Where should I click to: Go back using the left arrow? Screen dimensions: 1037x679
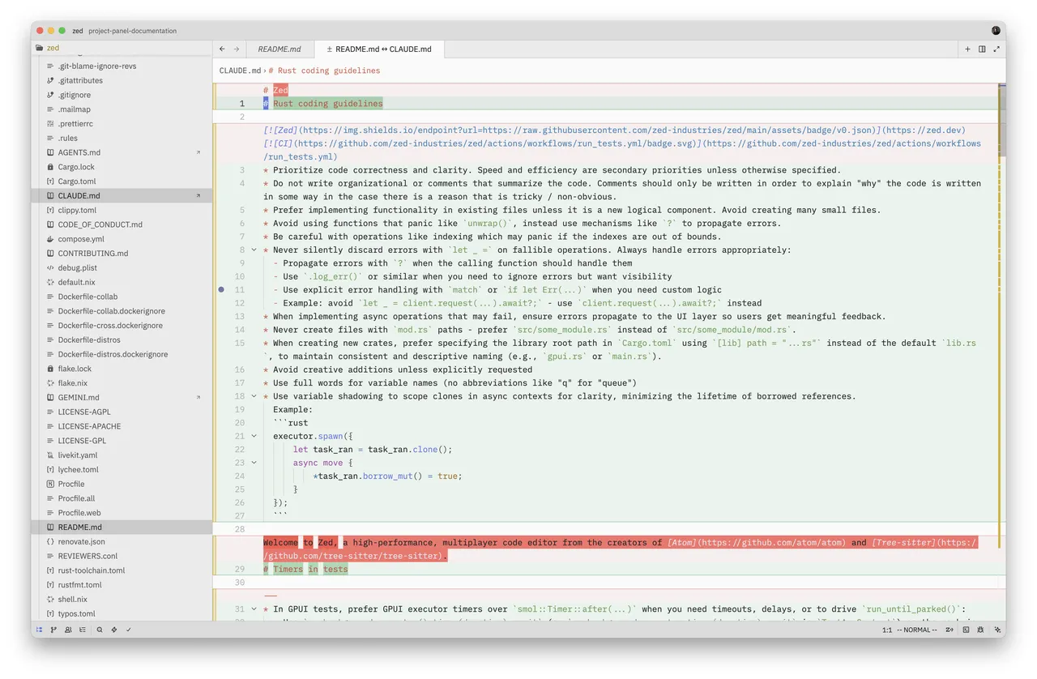pyautogui.click(x=222, y=49)
